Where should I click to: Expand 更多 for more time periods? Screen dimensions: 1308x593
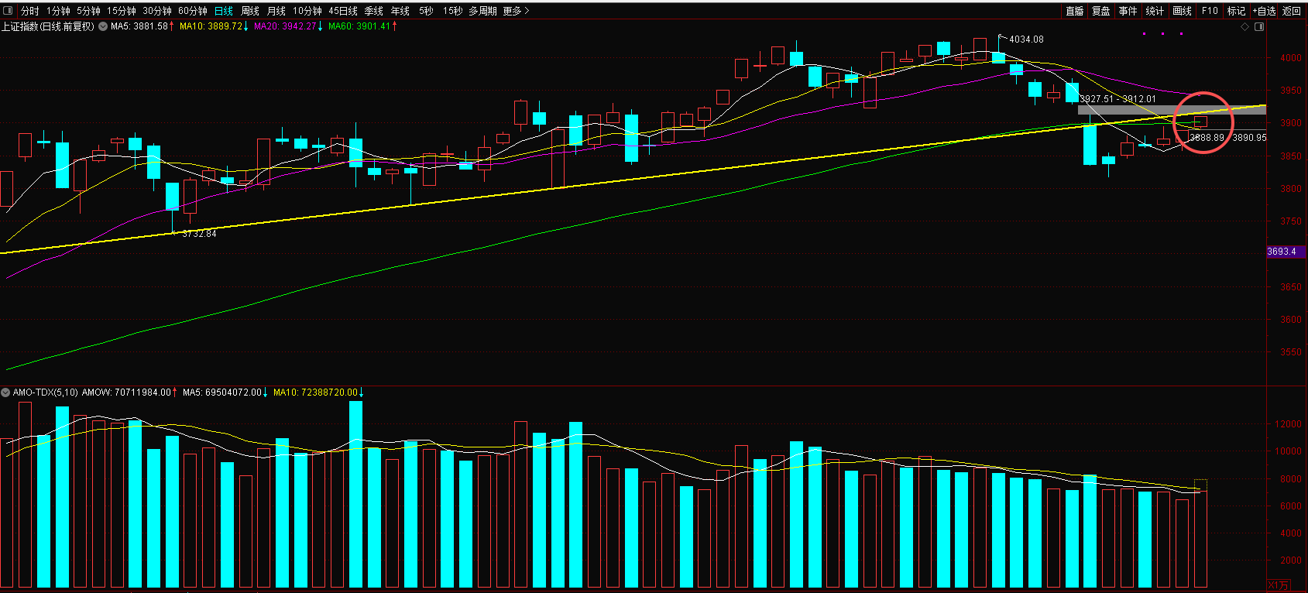click(x=516, y=11)
